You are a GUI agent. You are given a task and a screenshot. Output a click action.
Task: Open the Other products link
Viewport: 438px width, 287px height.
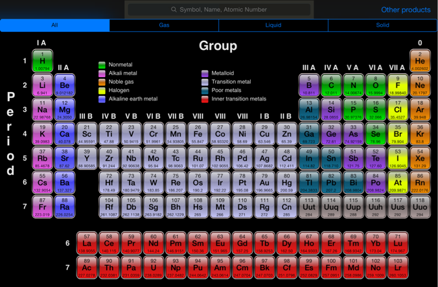406,10
